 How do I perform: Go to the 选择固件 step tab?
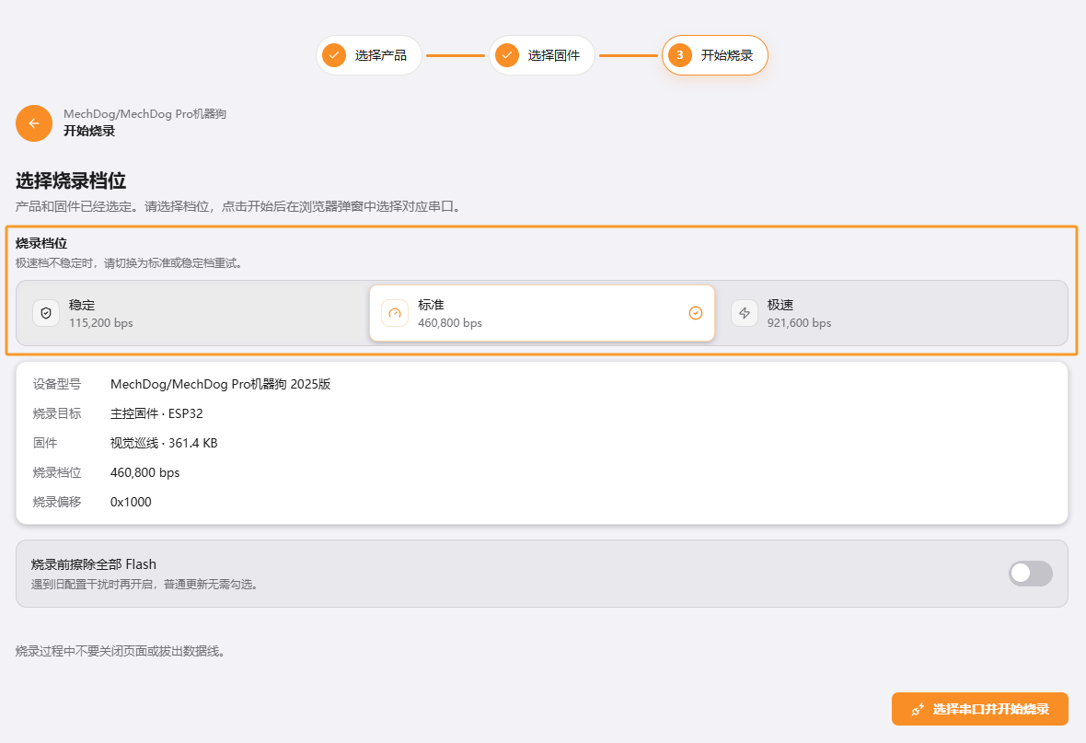pos(542,55)
